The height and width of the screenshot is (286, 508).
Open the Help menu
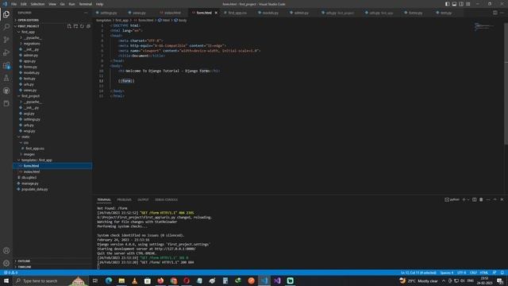click(99, 4)
